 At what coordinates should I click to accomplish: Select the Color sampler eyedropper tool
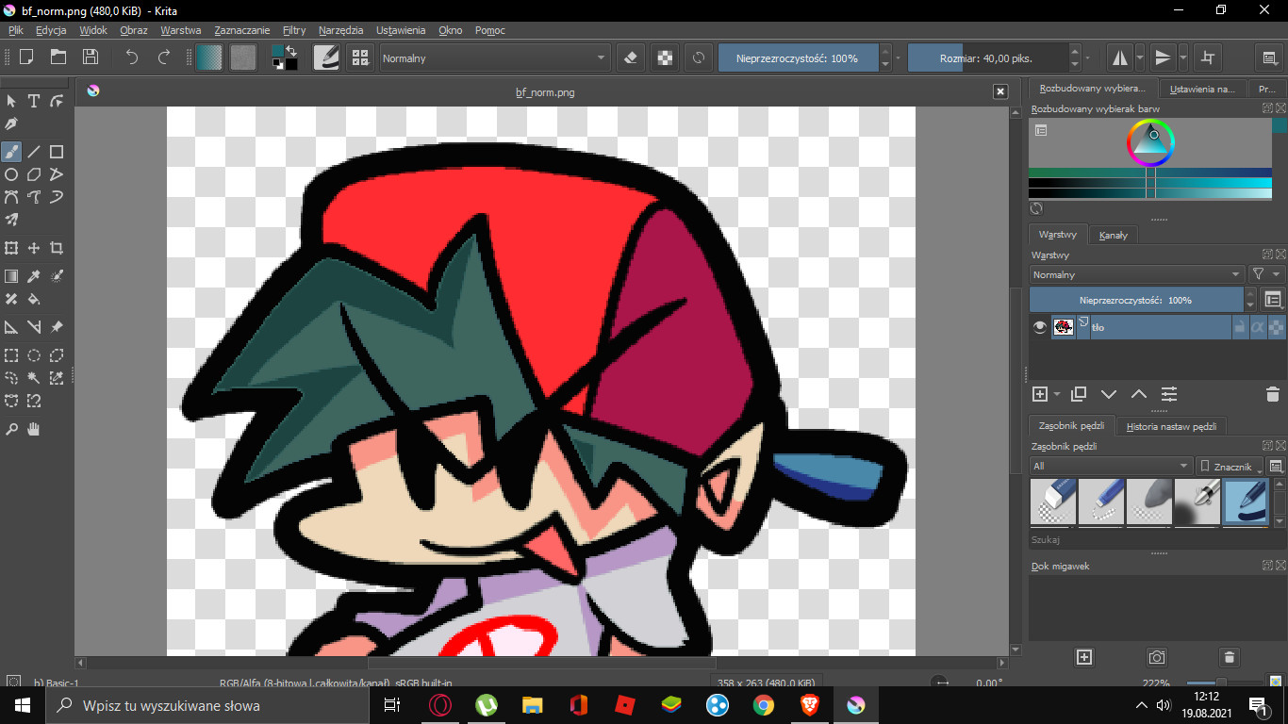click(x=34, y=276)
